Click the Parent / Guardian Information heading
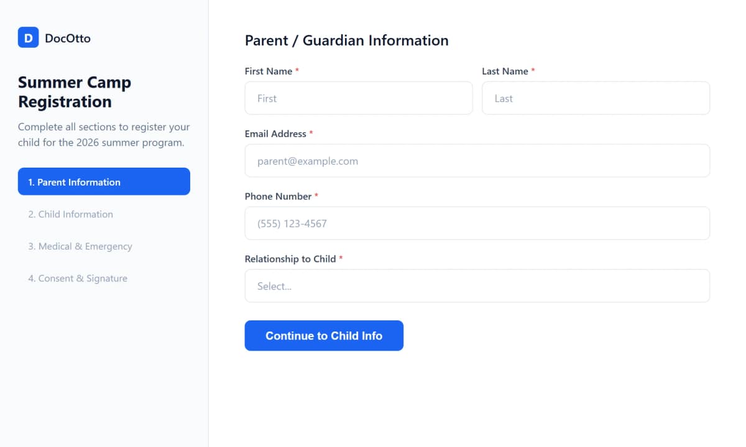This screenshot has width=746, height=447. pos(346,40)
